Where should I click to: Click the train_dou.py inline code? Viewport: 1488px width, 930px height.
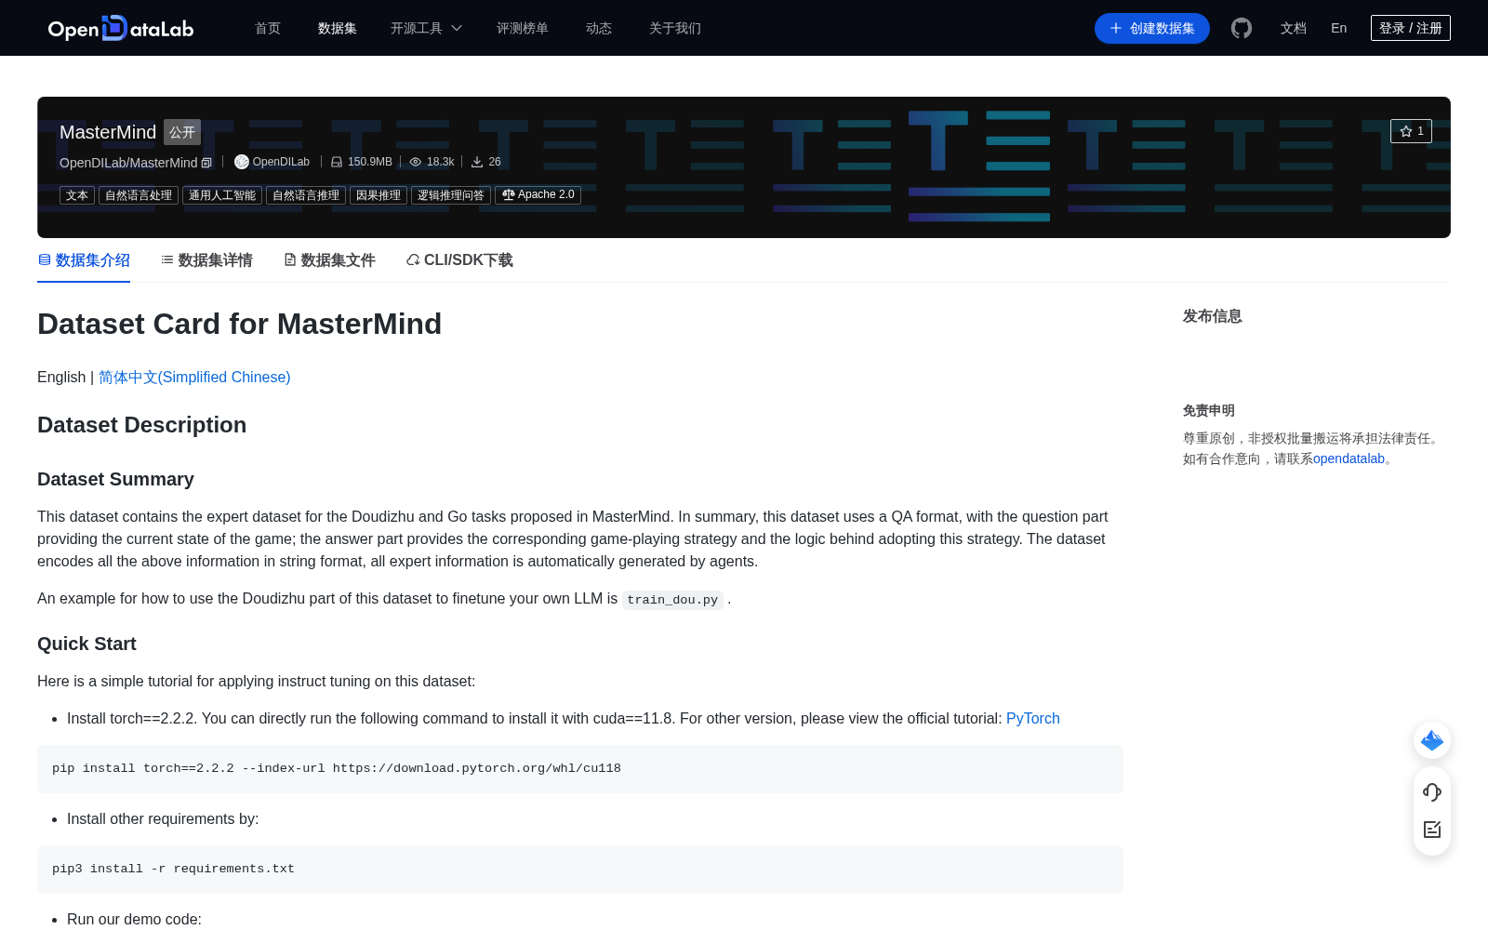[672, 600]
